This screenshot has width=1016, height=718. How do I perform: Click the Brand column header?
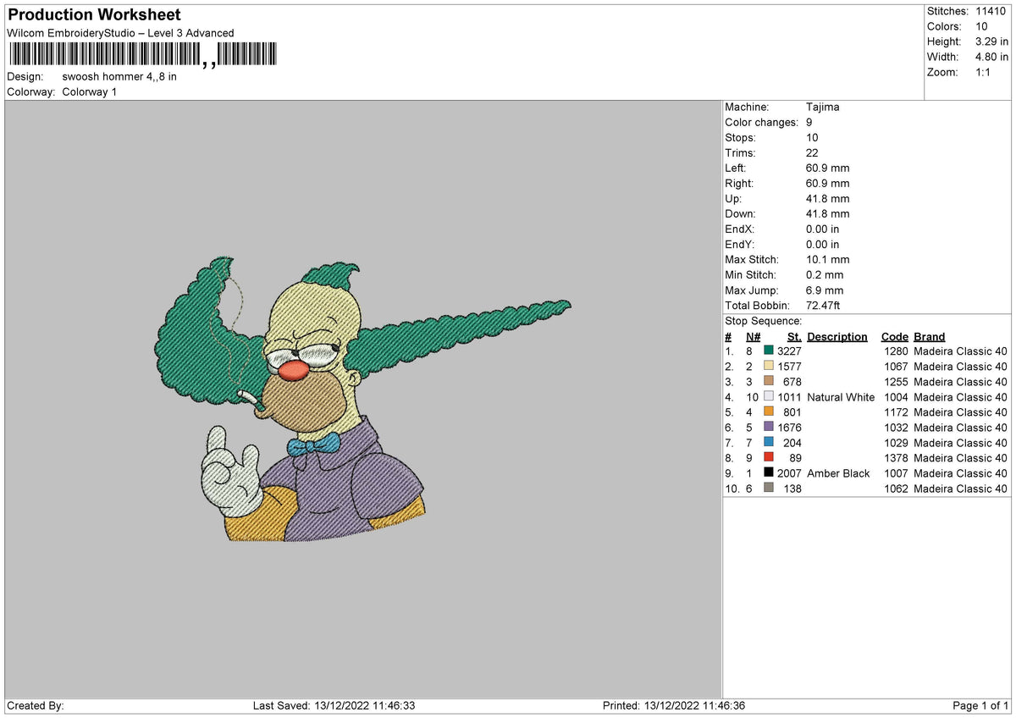point(930,336)
